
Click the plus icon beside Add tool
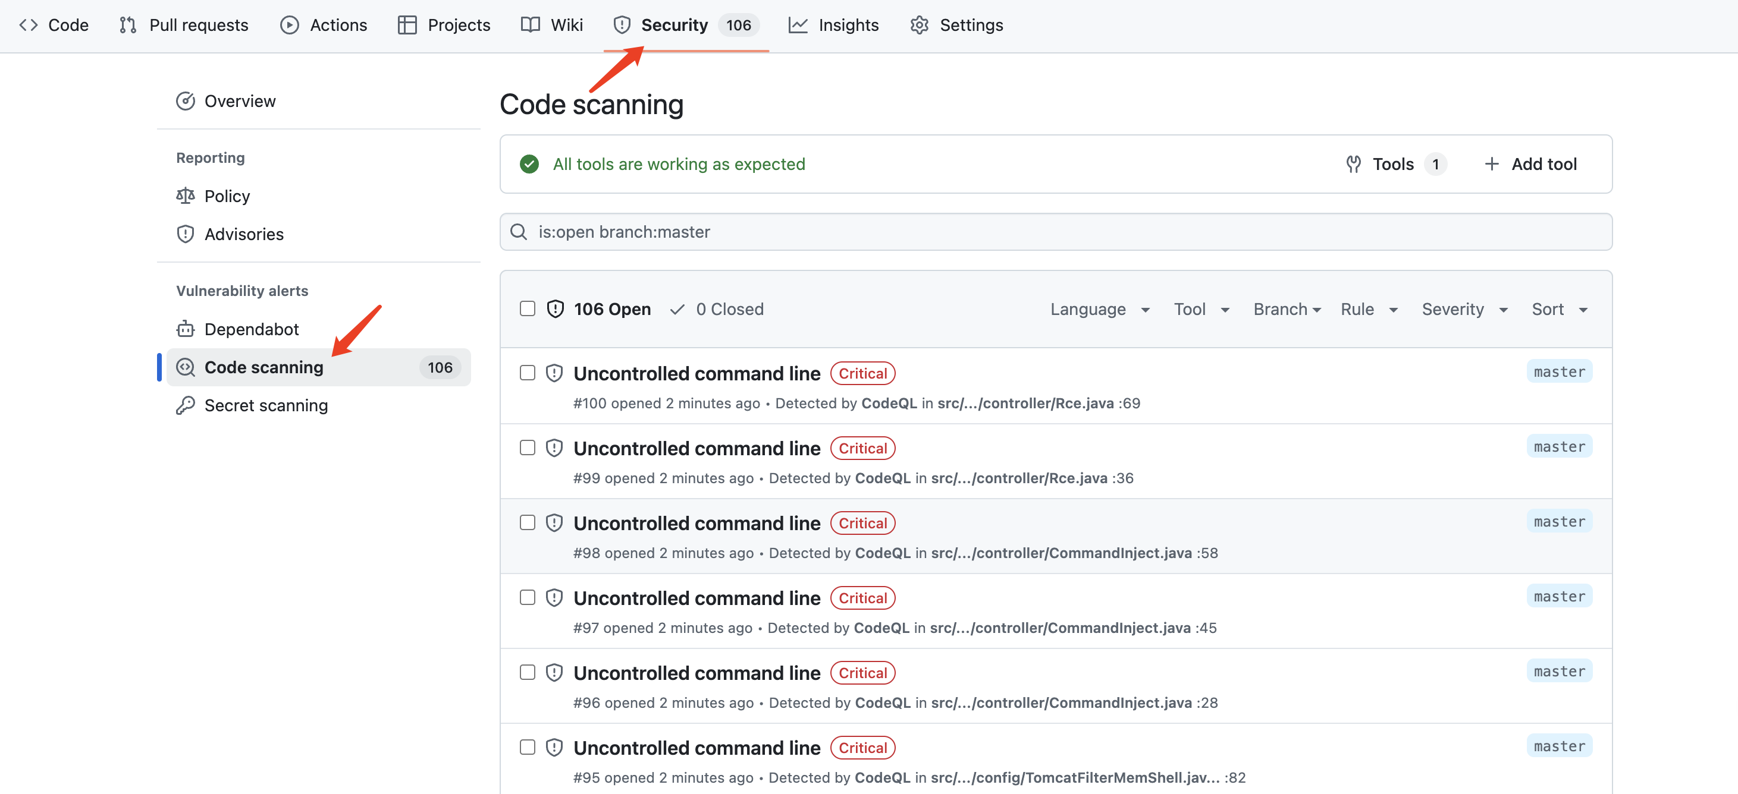tap(1491, 164)
